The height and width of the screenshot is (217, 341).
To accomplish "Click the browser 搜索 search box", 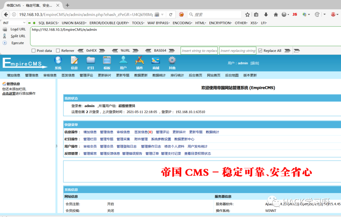I will [214, 15].
